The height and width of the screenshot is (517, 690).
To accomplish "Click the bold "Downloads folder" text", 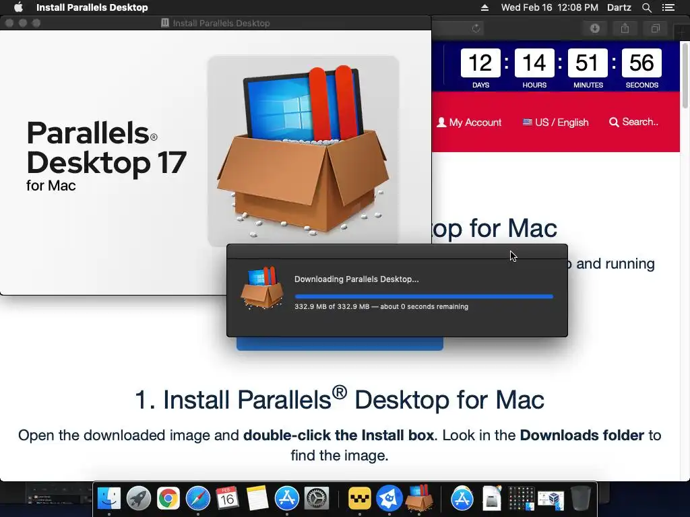I will point(582,436).
